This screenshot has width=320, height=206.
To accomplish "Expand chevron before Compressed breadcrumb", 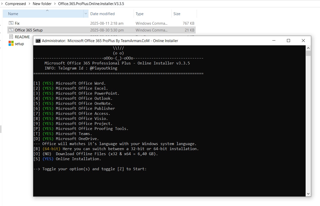I will (x=2, y=4).
